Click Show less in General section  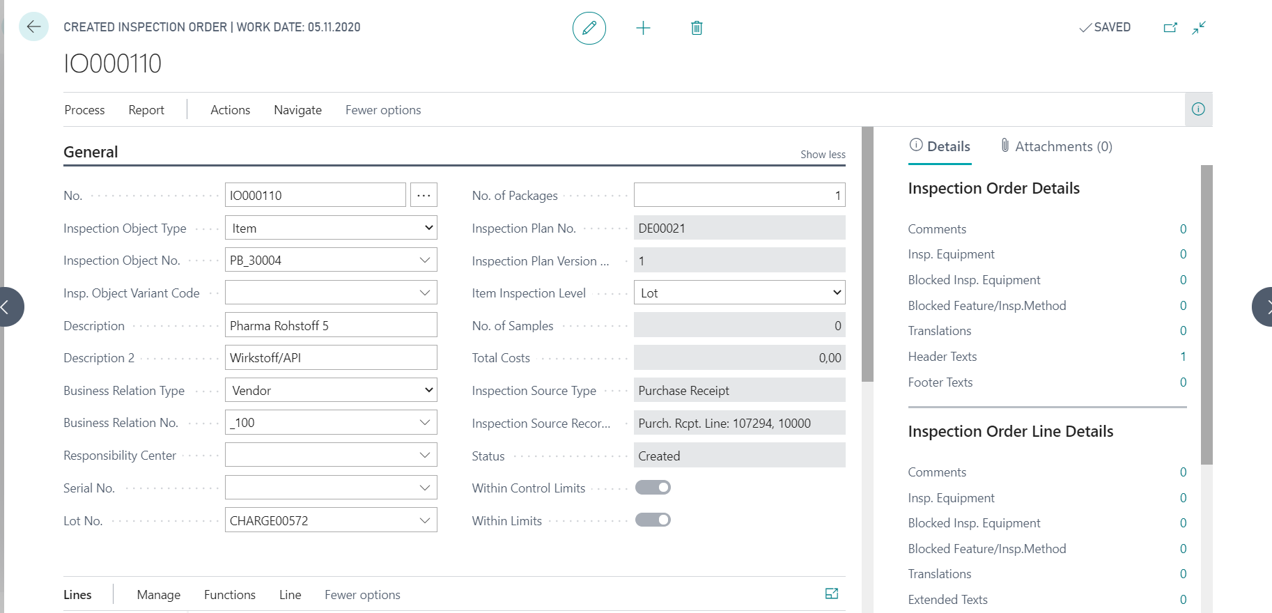point(823,155)
